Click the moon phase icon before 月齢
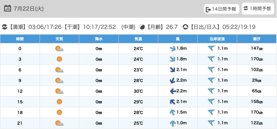This screenshot has width=277, height=129. pyautogui.click(x=142, y=27)
